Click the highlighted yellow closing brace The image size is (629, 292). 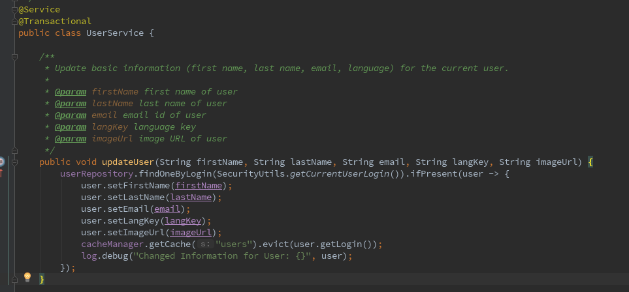pos(42,279)
